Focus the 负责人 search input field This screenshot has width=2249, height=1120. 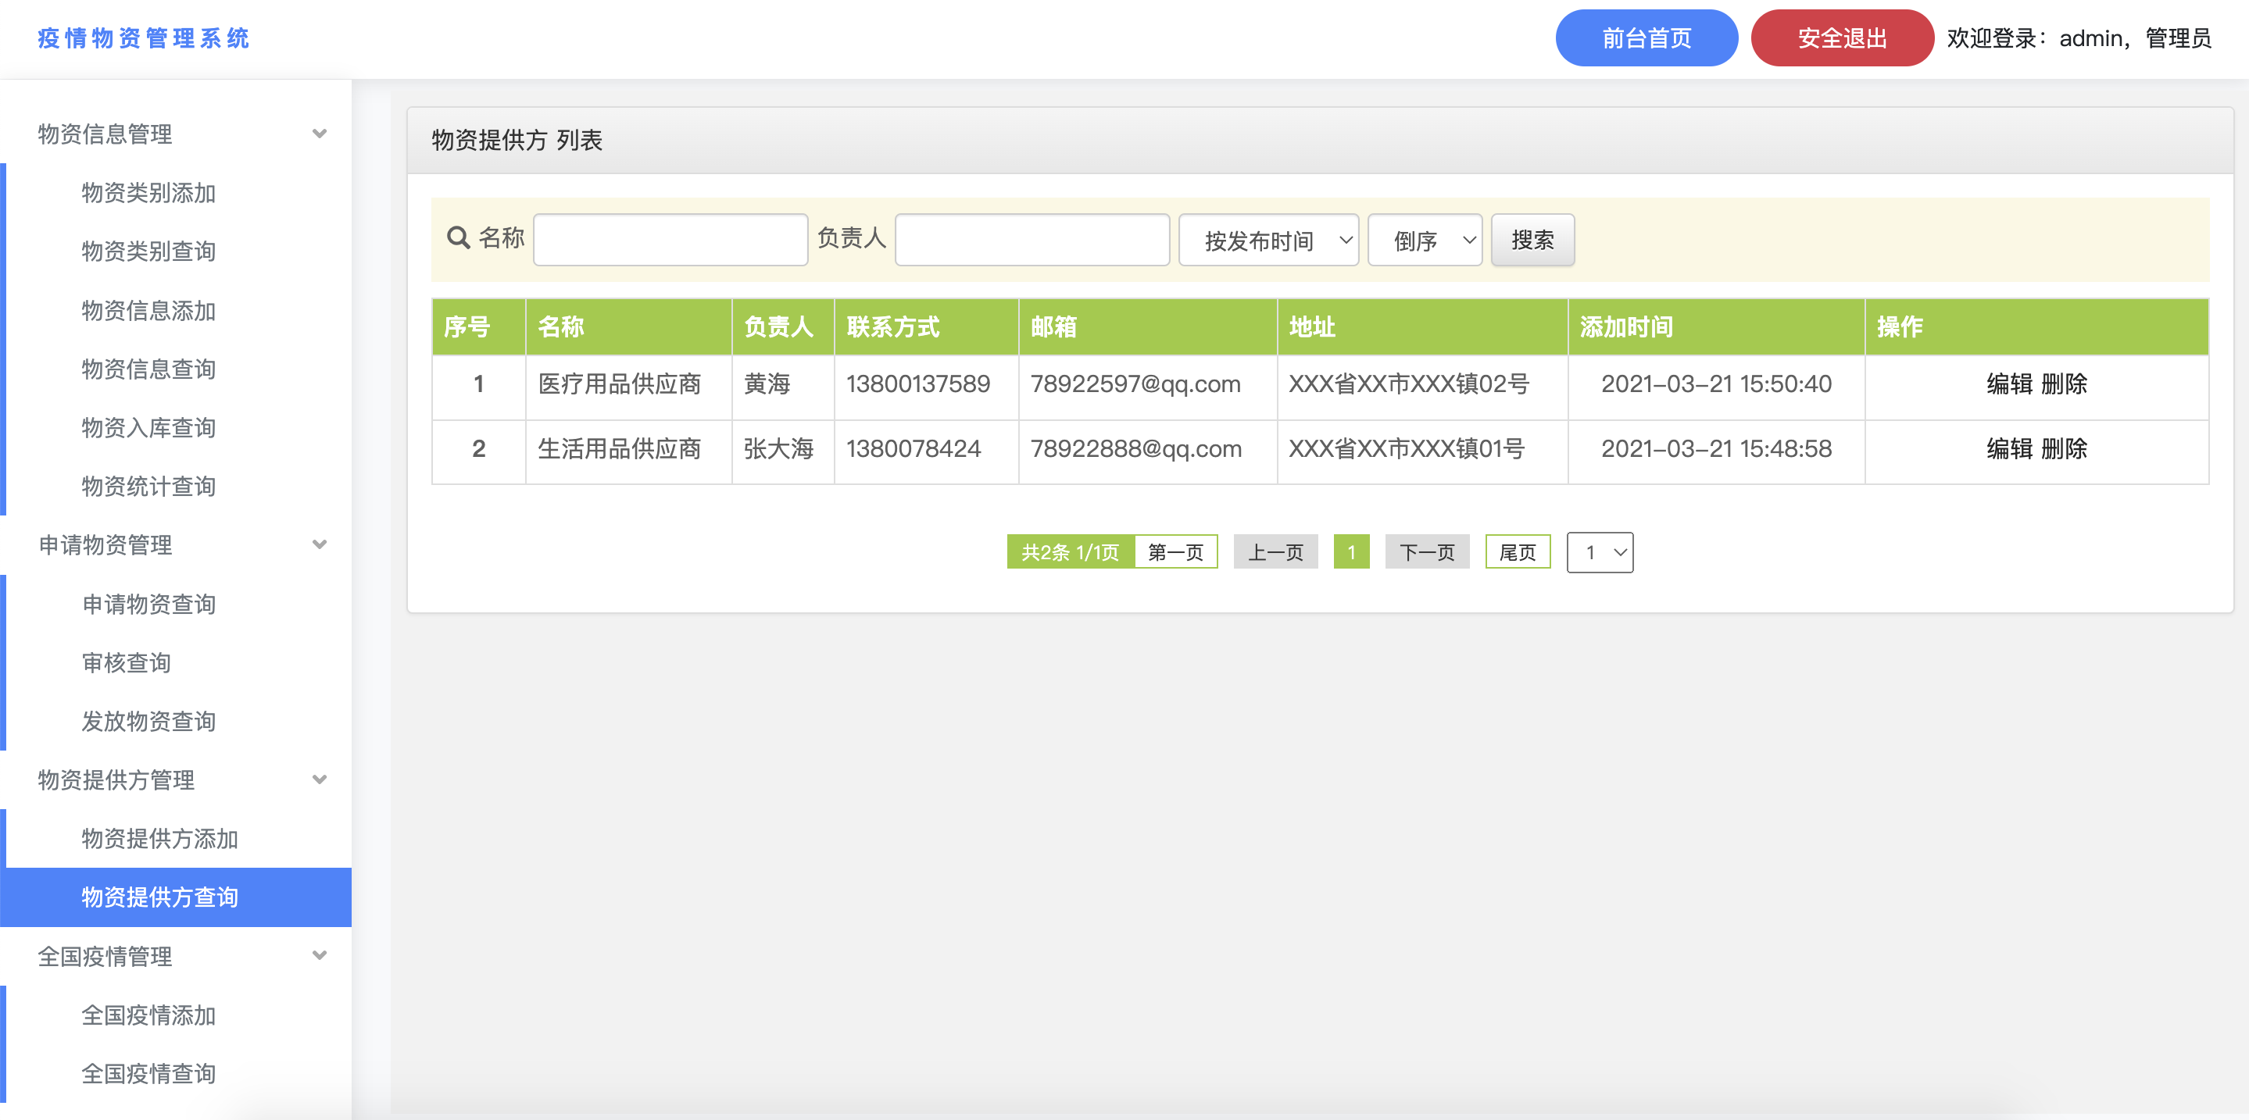[x=1032, y=240]
